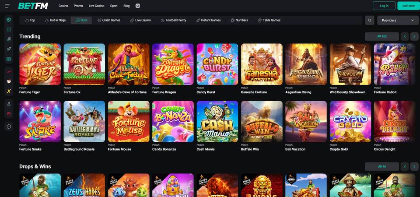Open the red gift box sidebar icon
Viewport: 420px width, 197px height.
point(9,114)
